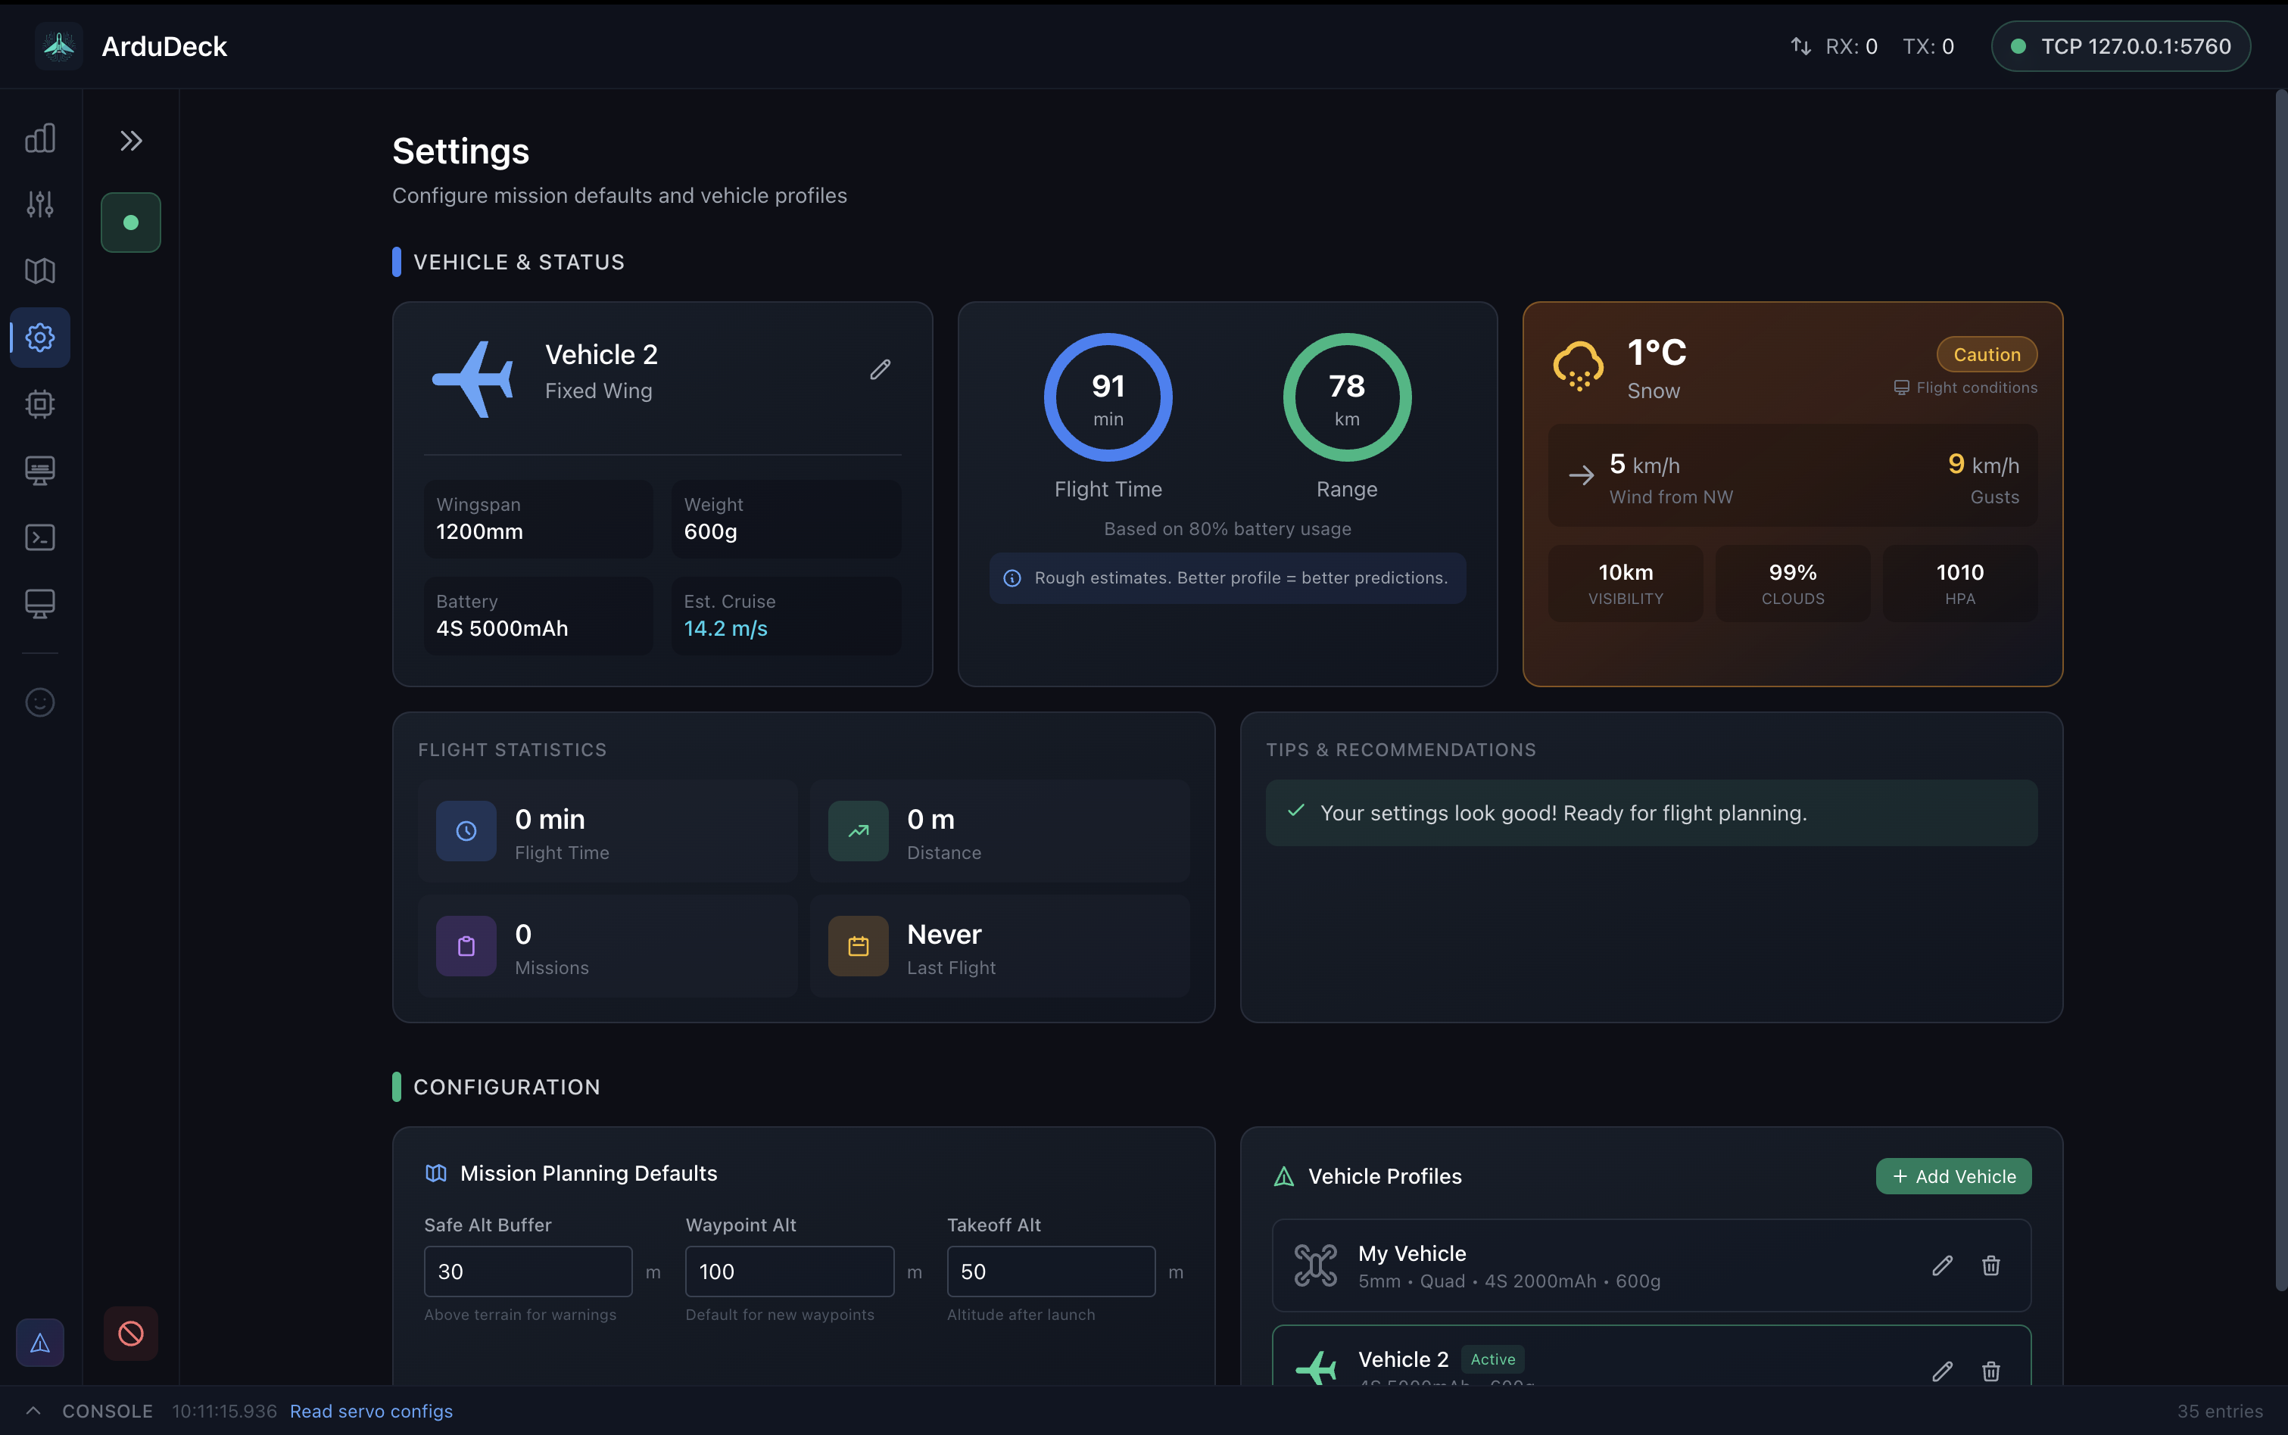The image size is (2288, 1435).
Task: Click the 1010 HPA tile
Action: pos(1959,584)
